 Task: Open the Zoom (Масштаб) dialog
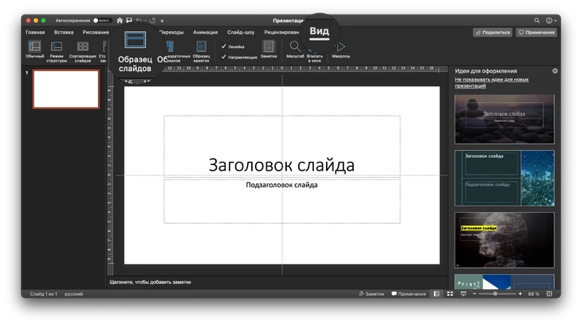click(295, 49)
